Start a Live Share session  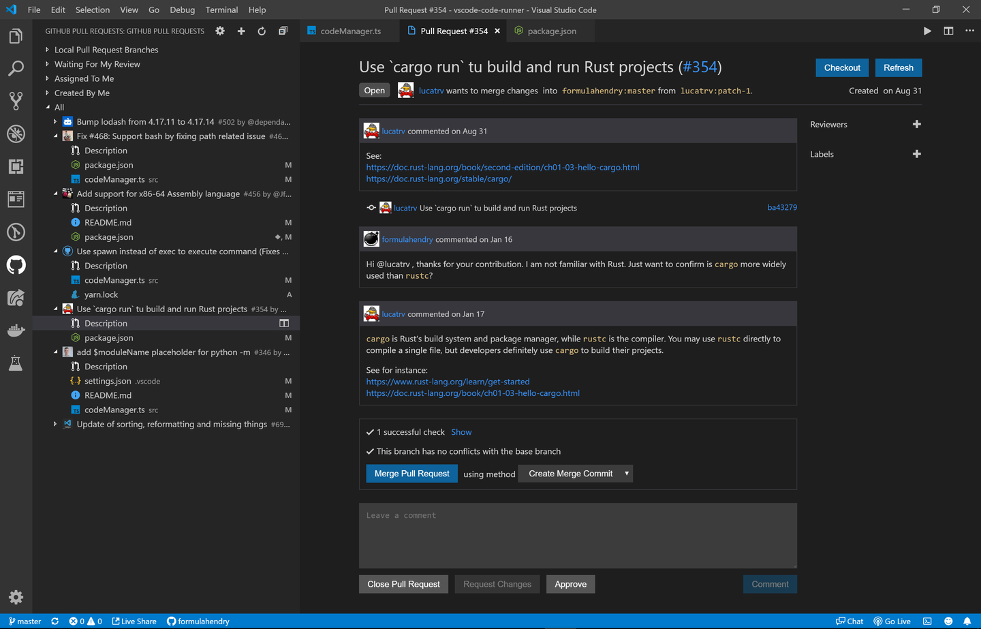[x=134, y=621]
